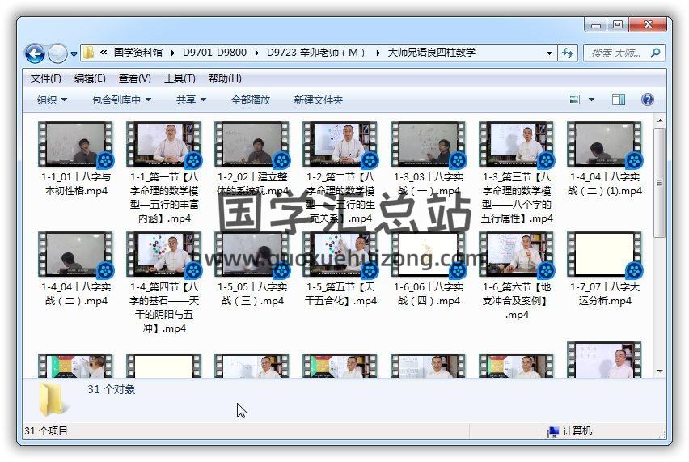689x462 pixels.
Task: Click the refresh button beside address bar
Action: pyautogui.click(x=568, y=53)
